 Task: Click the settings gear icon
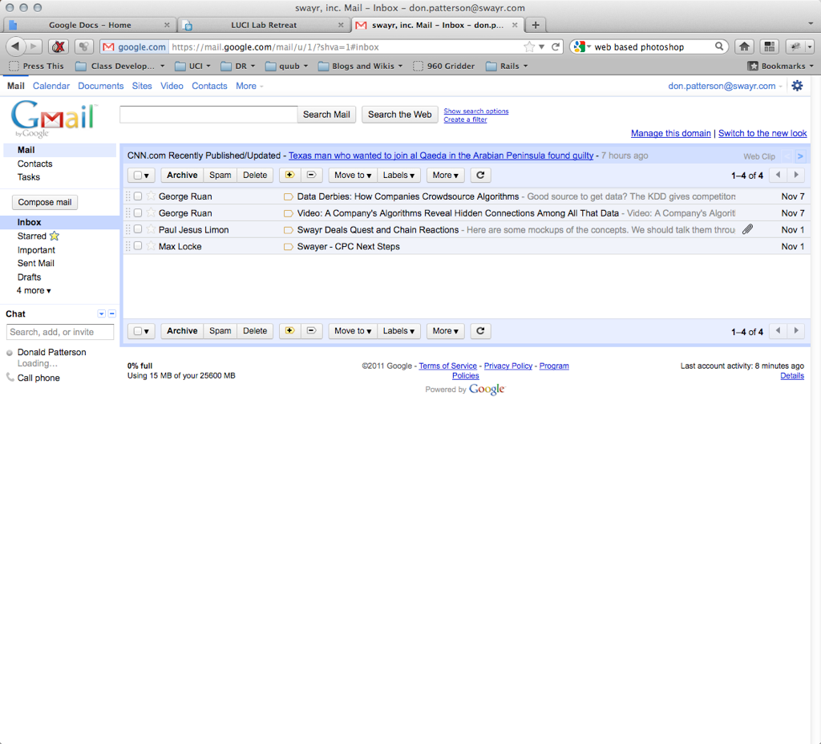tap(797, 86)
